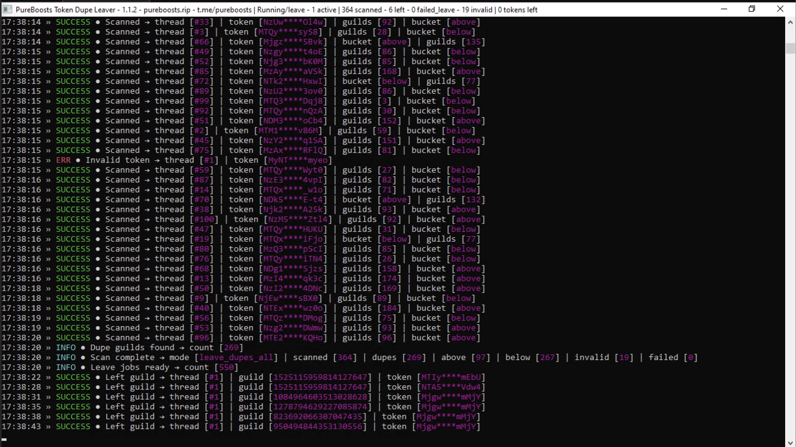Click the vertical scrollbar thumb

tap(790, 48)
